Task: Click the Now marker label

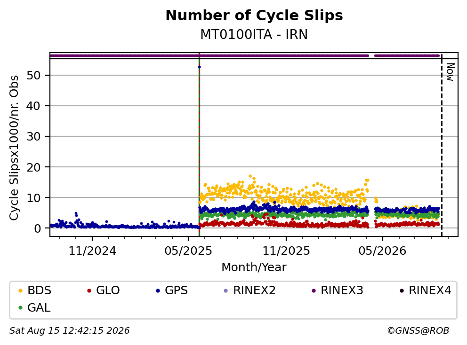Action: (x=451, y=72)
